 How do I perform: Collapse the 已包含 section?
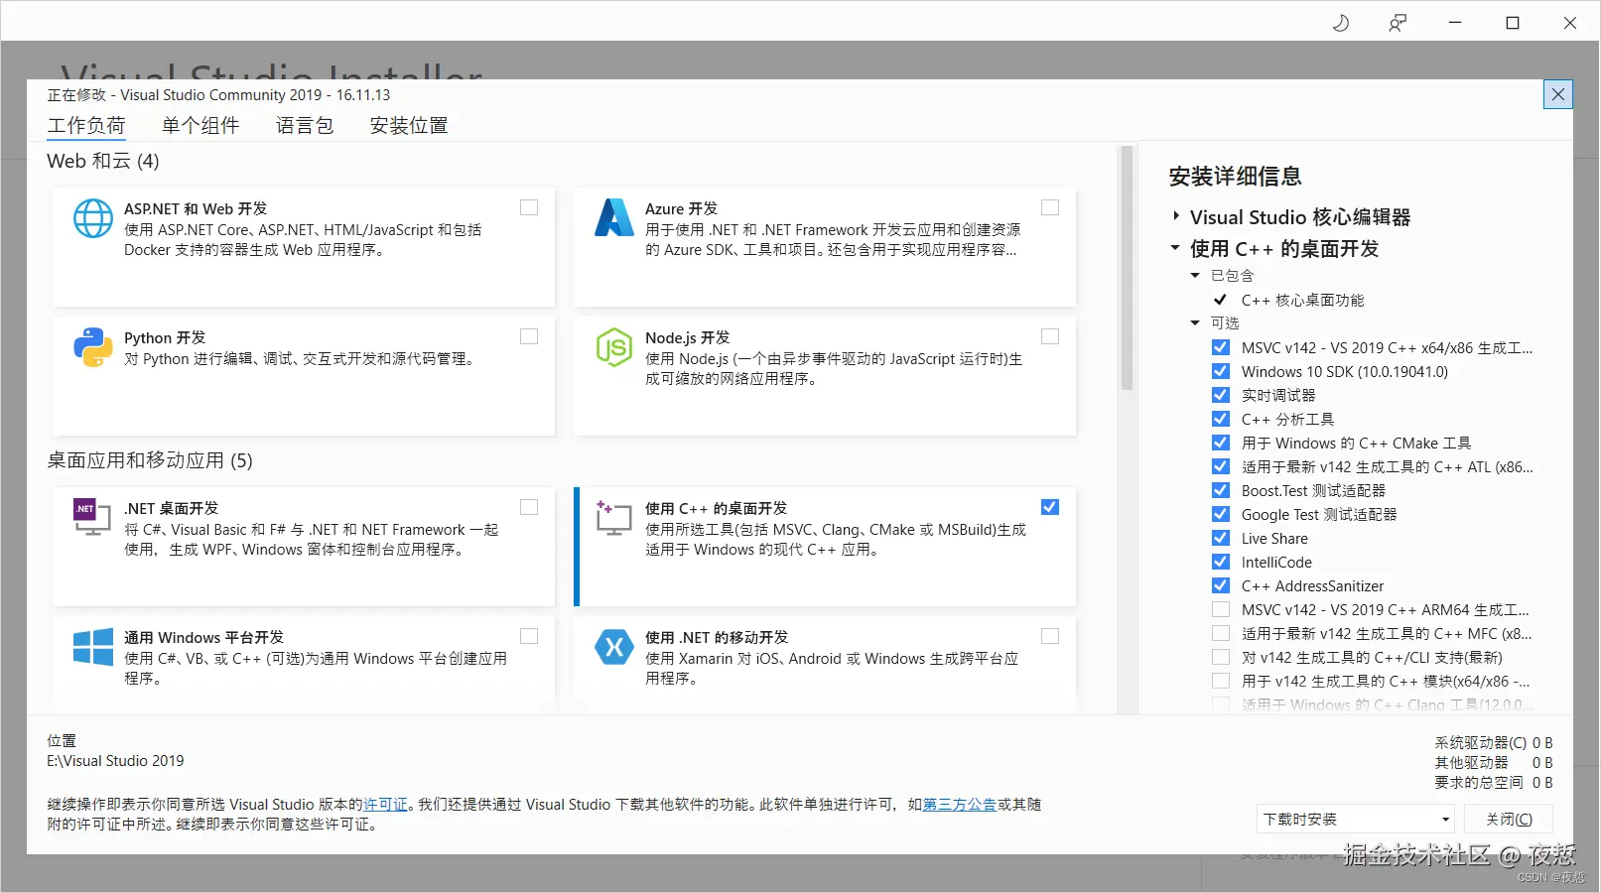(1194, 275)
